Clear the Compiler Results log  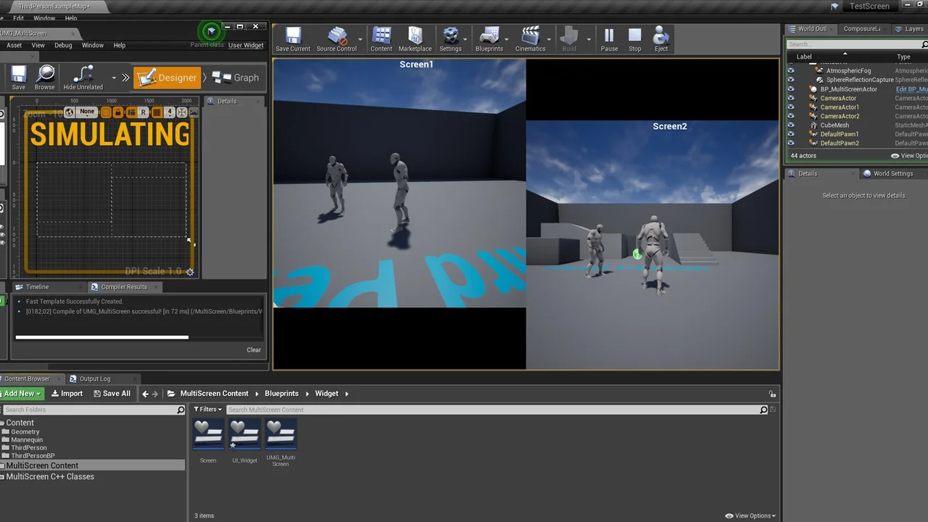click(254, 349)
